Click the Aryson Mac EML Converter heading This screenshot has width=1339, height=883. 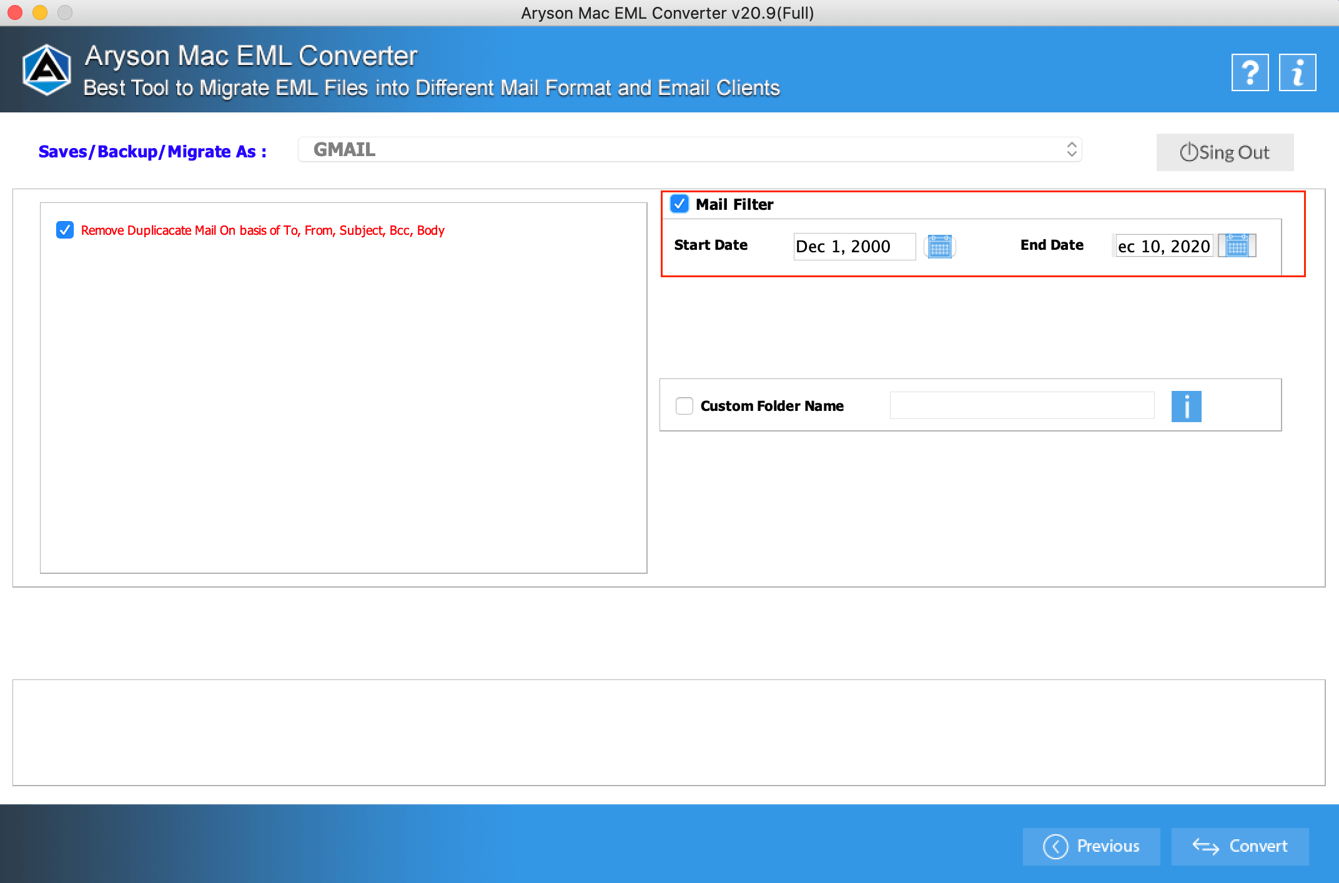click(251, 56)
